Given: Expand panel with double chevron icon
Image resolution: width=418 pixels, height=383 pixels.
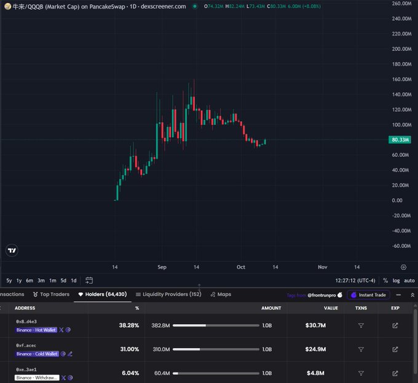Looking at the screenshot, I should coord(412,294).
